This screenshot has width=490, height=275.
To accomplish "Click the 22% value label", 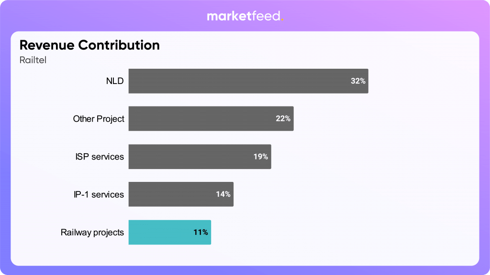I will (x=283, y=119).
